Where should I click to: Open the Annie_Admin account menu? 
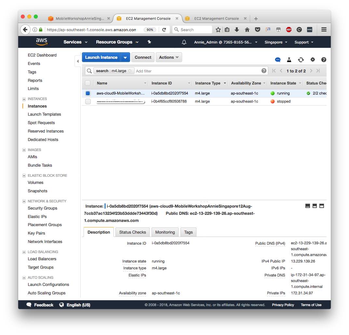(x=225, y=42)
